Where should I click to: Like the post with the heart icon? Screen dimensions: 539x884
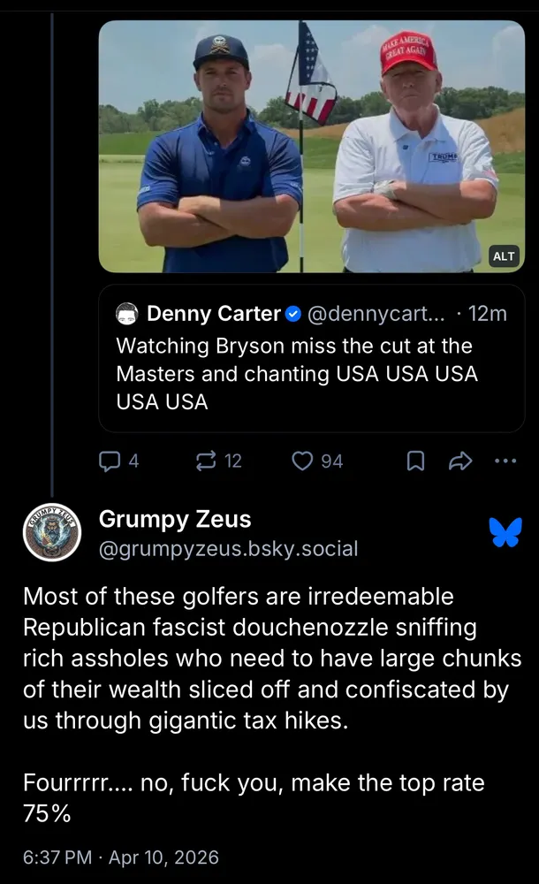pos(303,461)
